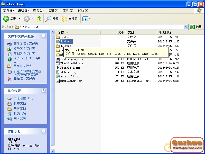Open the Views icon in toolbar

pos(85,19)
